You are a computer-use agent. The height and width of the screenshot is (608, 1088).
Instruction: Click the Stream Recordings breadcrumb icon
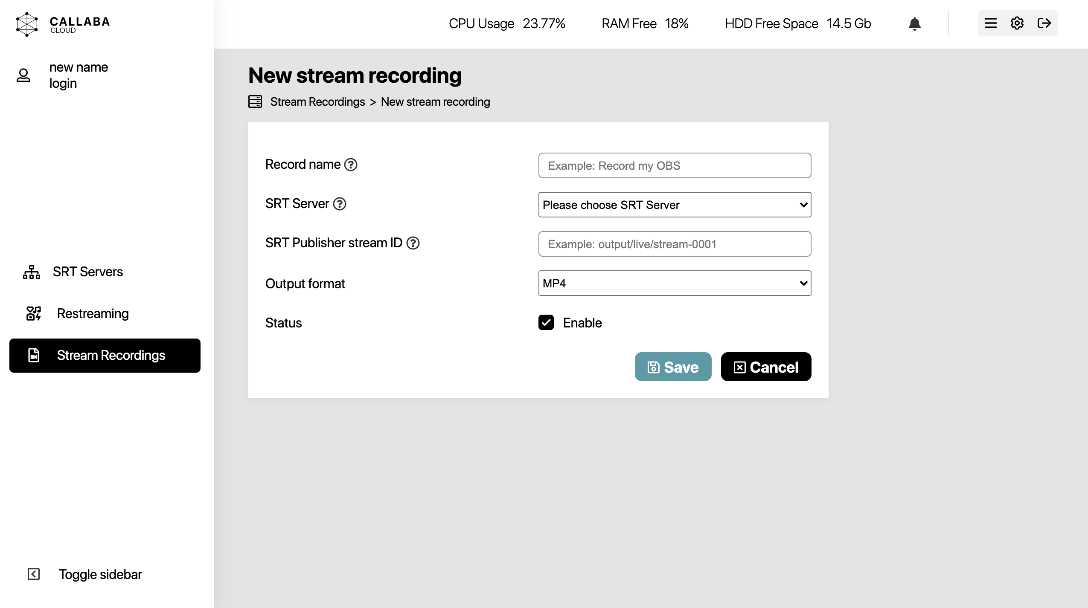(255, 101)
